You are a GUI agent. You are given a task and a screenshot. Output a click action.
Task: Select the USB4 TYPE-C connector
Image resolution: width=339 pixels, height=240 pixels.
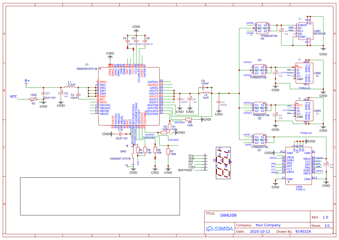coord(299,166)
